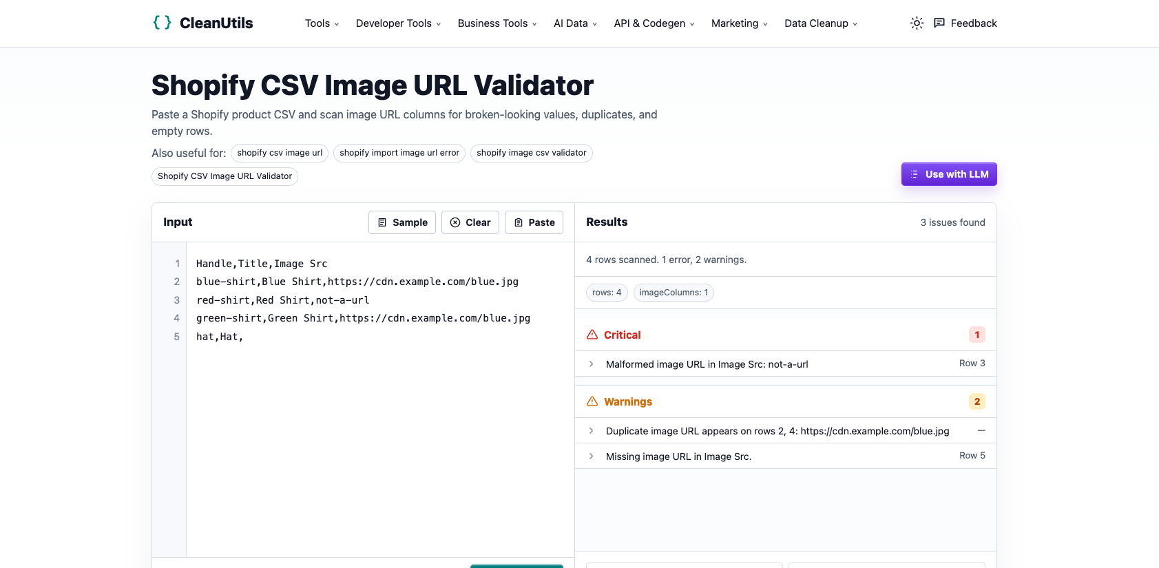Expand the Malformed image URL issue
1159x568 pixels.
pos(786,364)
